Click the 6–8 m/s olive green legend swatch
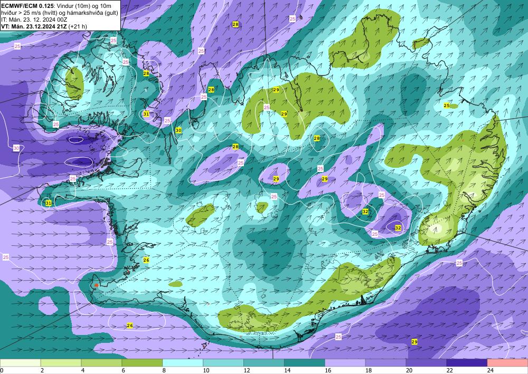The width and height of the screenshot is (528, 374). tap(142, 363)
